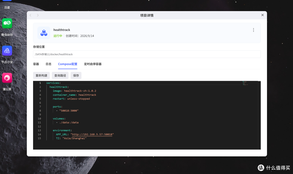Open the 蒲公英 desktop app icon

7,78
